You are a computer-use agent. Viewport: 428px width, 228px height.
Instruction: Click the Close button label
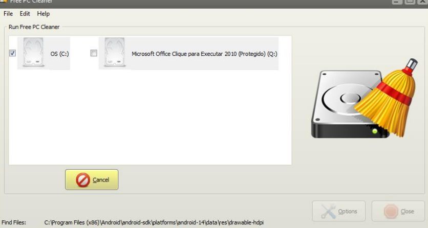(x=407, y=211)
